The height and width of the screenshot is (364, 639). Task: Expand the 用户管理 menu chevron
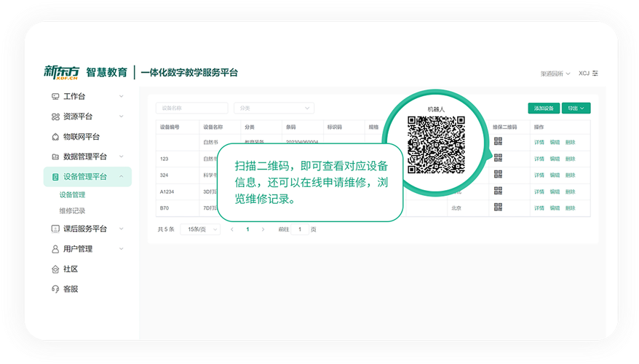(x=121, y=249)
